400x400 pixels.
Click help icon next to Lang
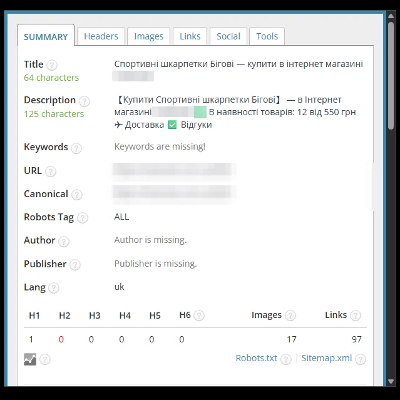pos(54,288)
